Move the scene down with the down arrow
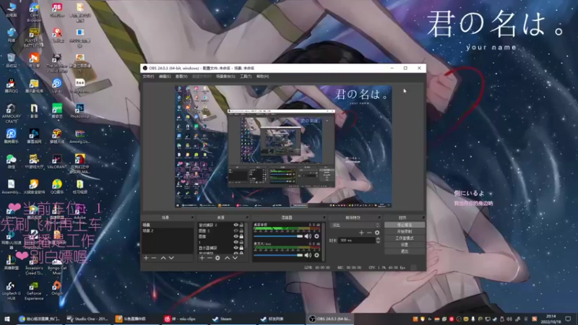Image resolution: width=578 pixels, height=325 pixels. (x=171, y=258)
